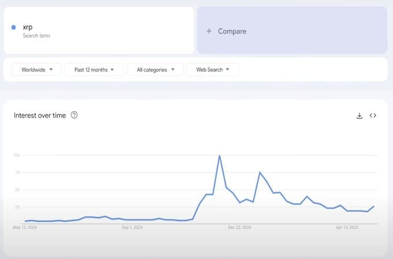
Task: Open help for Interest over time
Action: 74,115
